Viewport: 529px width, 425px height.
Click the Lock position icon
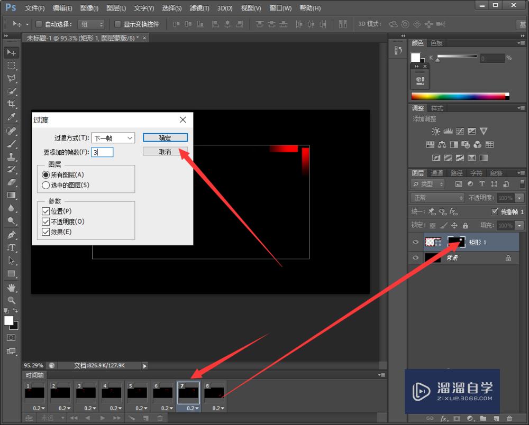(454, 225)
